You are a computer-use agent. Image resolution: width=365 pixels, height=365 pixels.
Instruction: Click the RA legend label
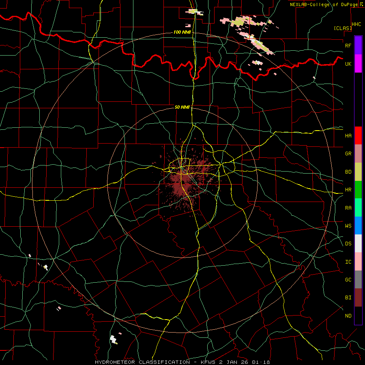pyautogui.click(x=348, y=208)
